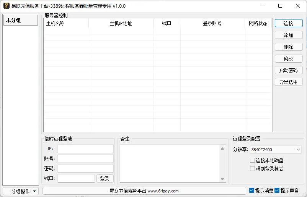Viewport: 307px width, 197px height.
Task: Focus the IP input field
Action: point(85,149)
